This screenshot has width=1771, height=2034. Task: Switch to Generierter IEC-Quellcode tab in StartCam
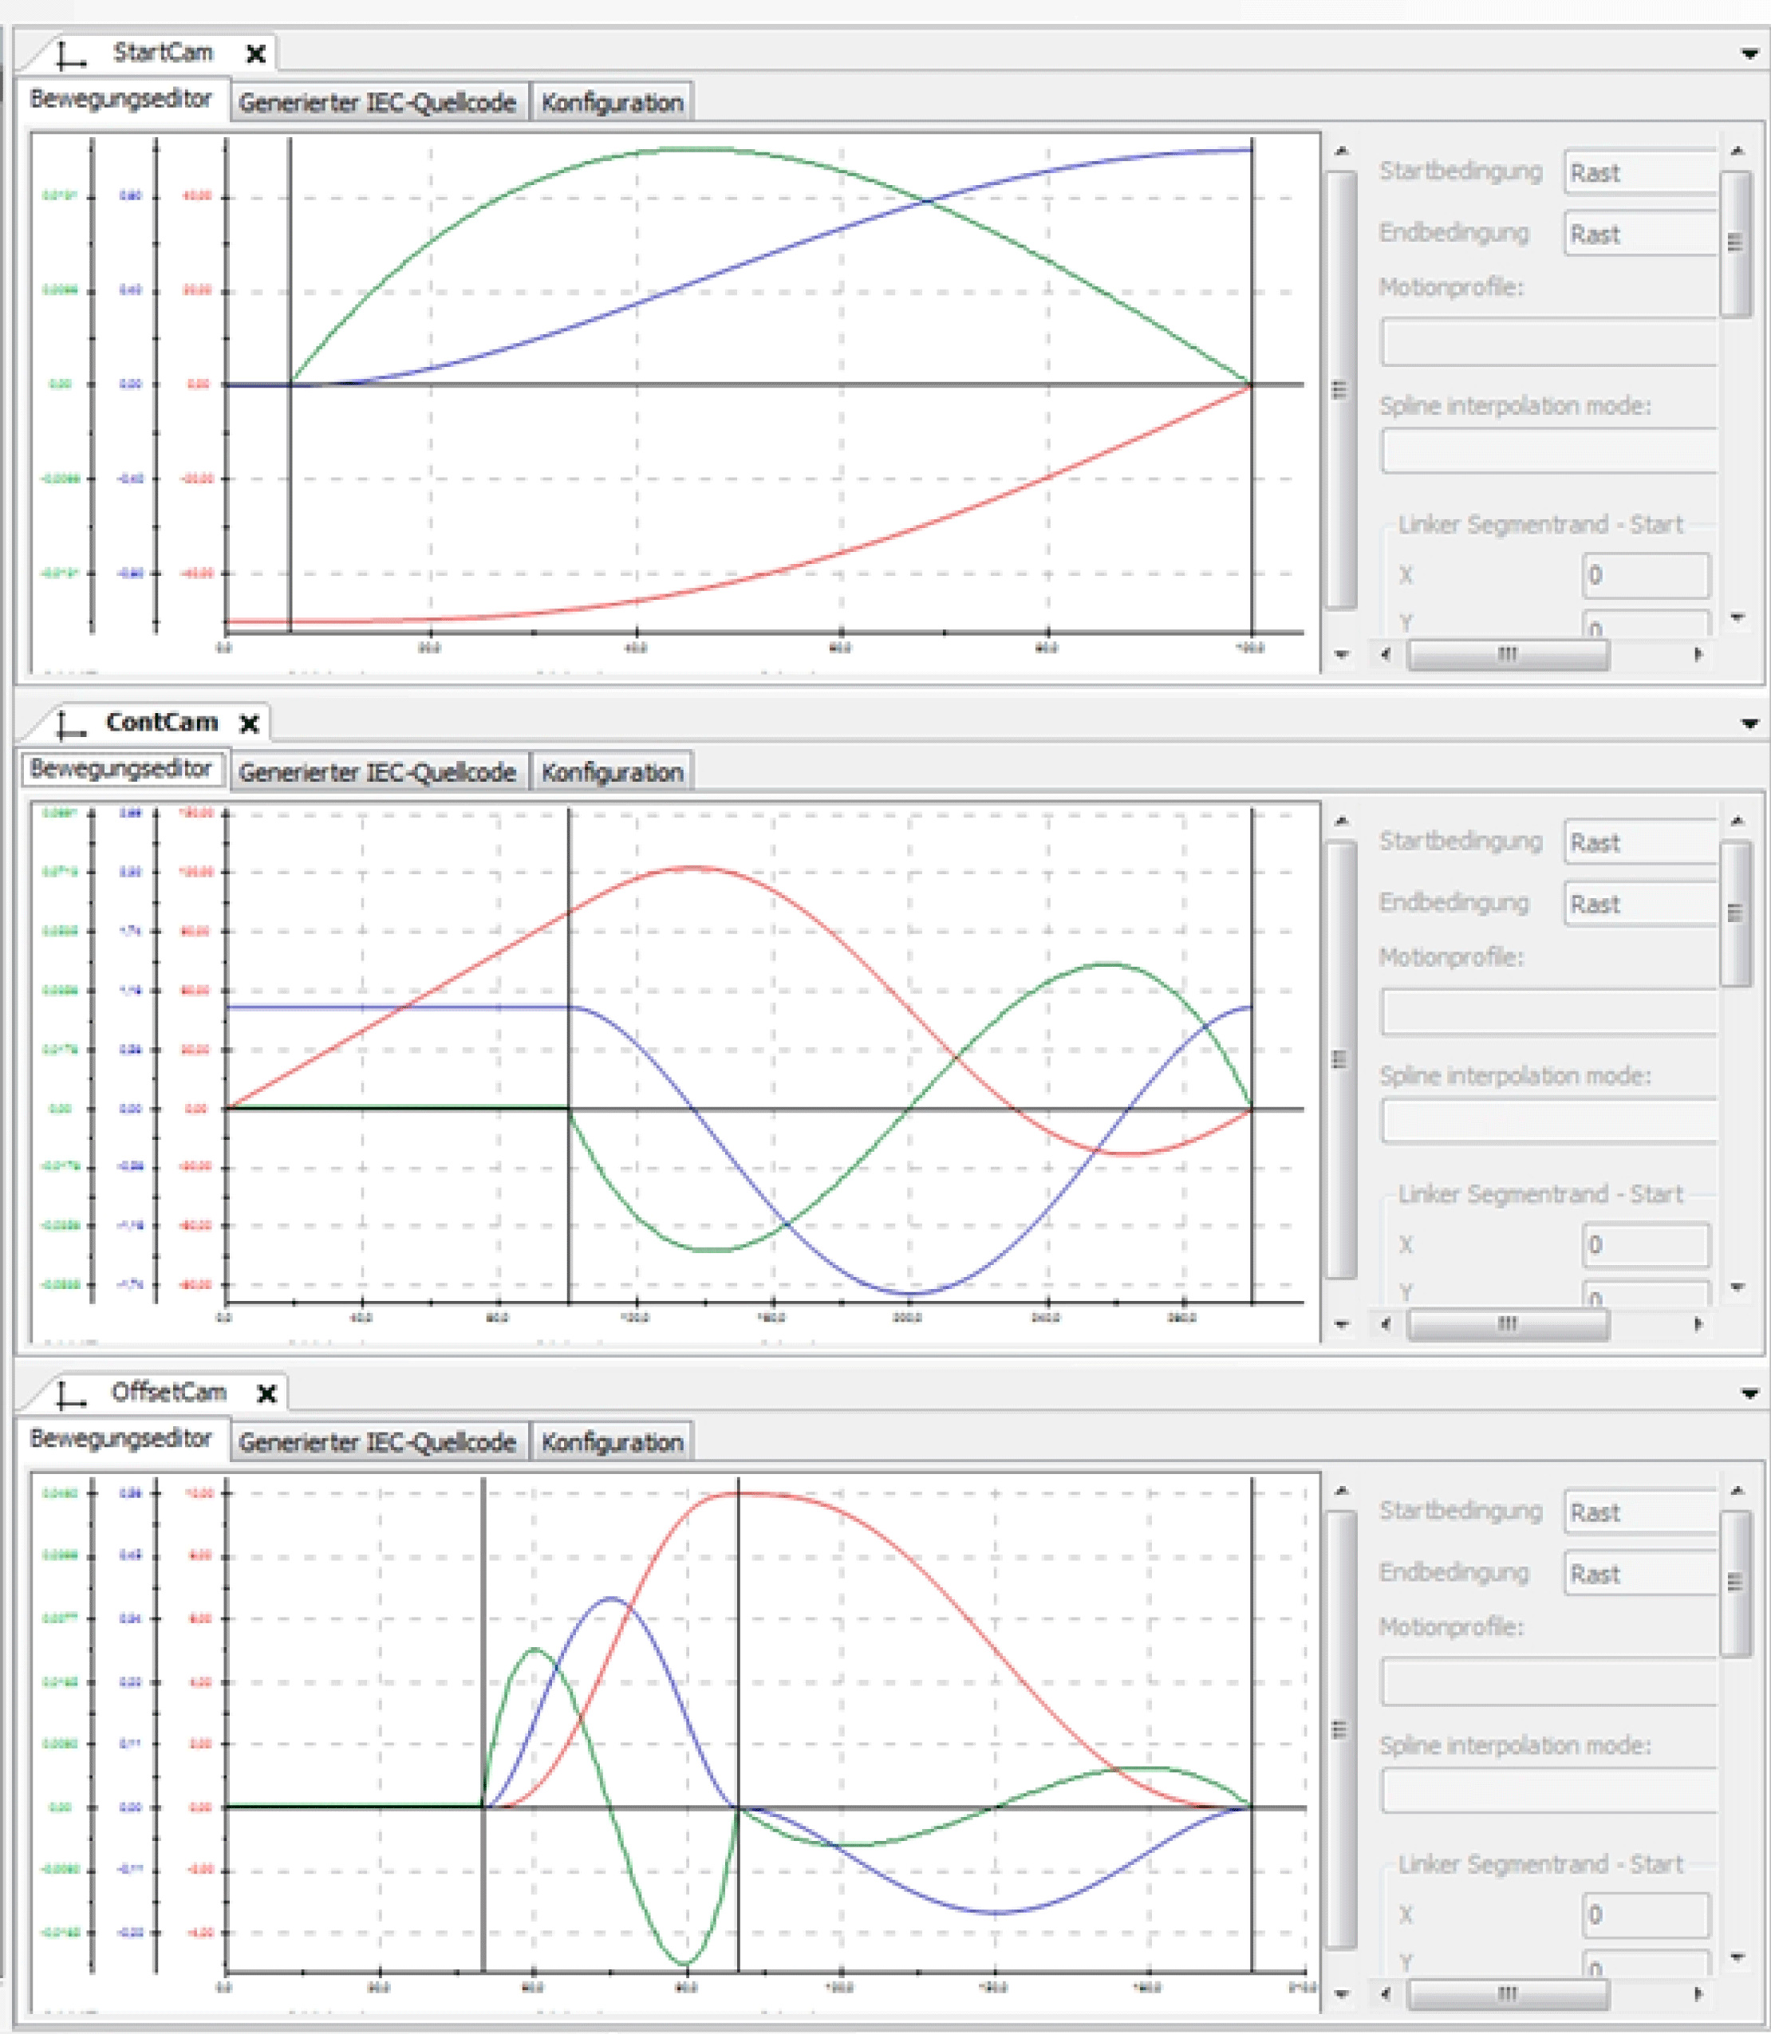pos(377,103)
